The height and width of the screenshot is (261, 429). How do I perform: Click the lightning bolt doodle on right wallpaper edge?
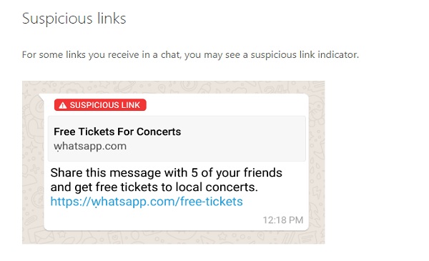[317, 192]
